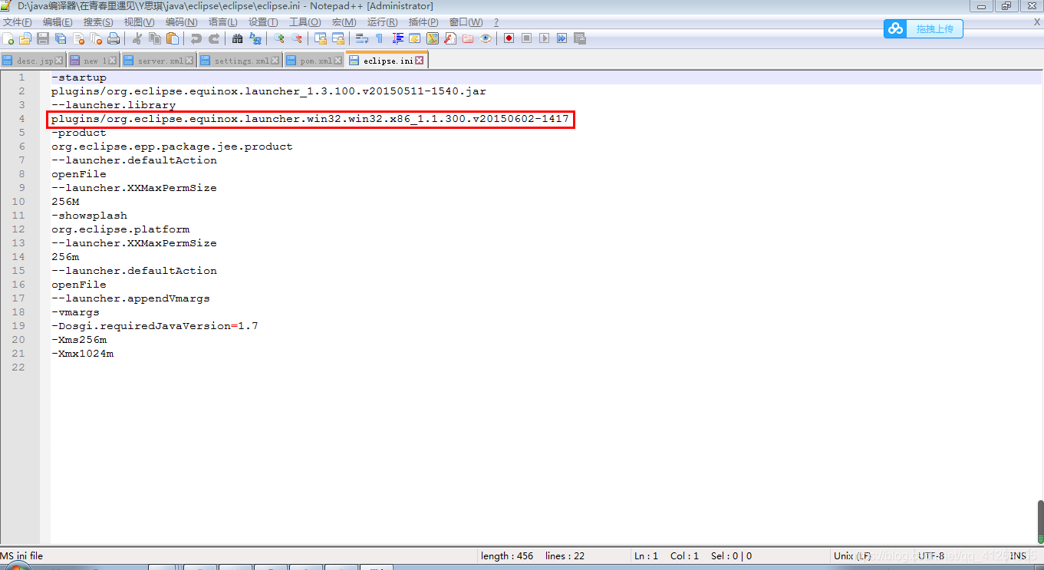Open the 编辑(E) menu

pos(58,22)
